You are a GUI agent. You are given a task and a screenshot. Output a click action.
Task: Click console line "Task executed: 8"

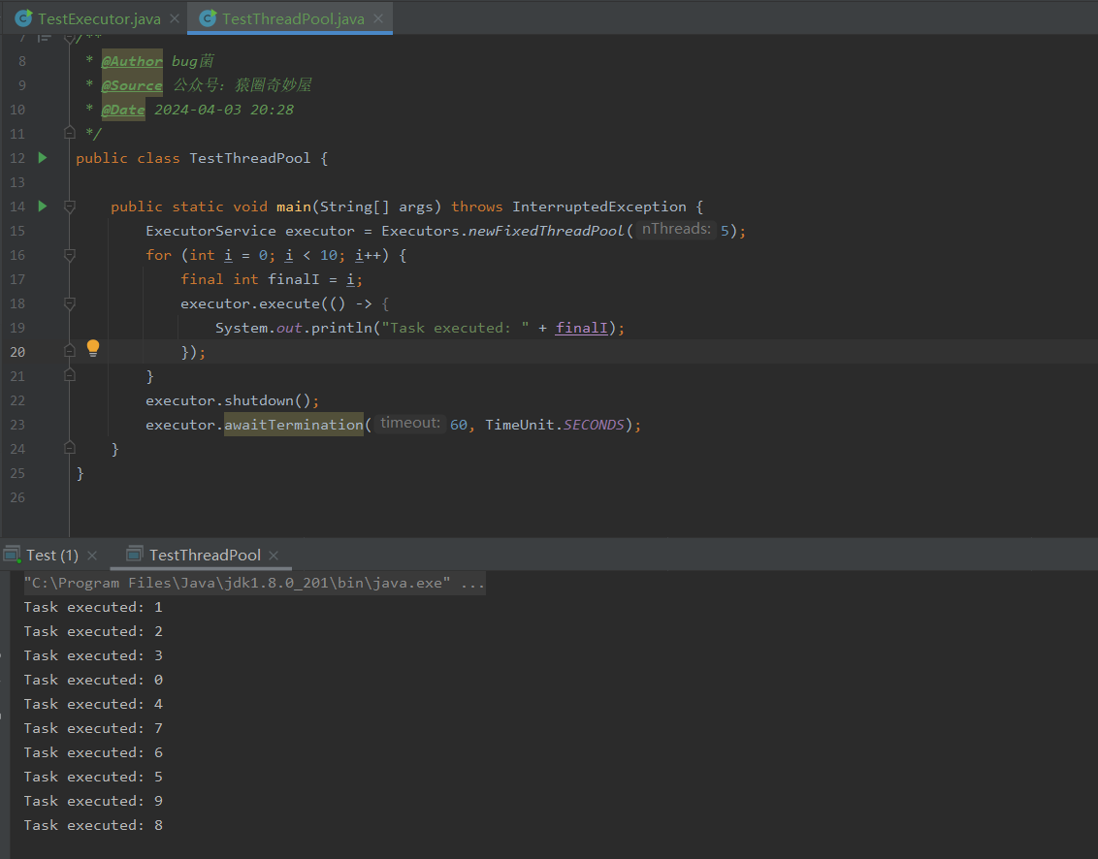click(x=93, y=825)
